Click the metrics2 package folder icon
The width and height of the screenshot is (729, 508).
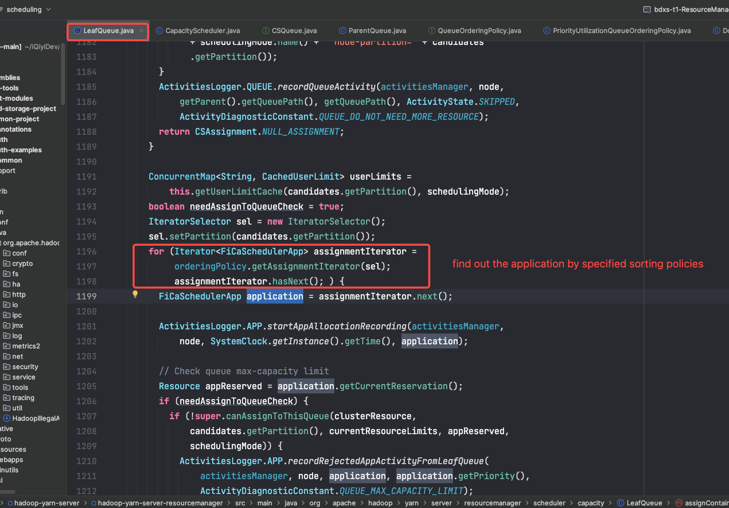pos(7,346)
